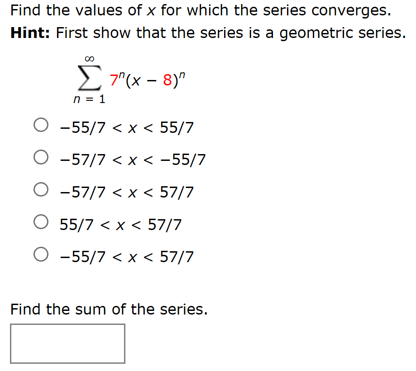This screenshot has height=371, width=416.
Task: Select the radio button for −57/7 < x < −55/7
Action: (x=41, y=157)
